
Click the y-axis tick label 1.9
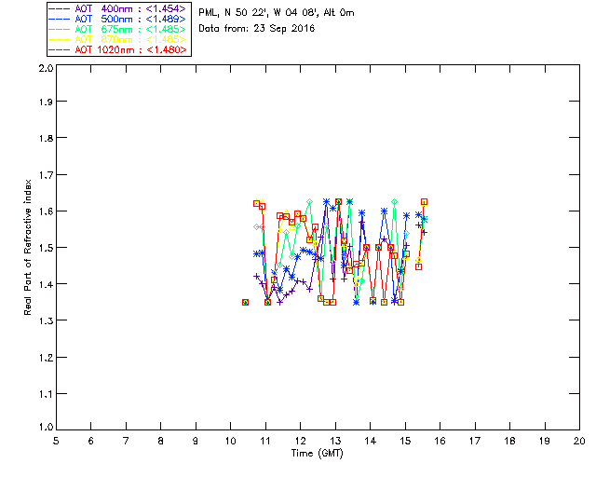pos(46,102)
